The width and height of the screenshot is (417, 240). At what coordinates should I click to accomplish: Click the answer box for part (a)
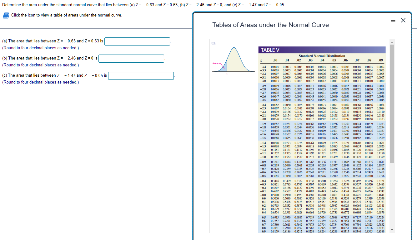(137, 41)
